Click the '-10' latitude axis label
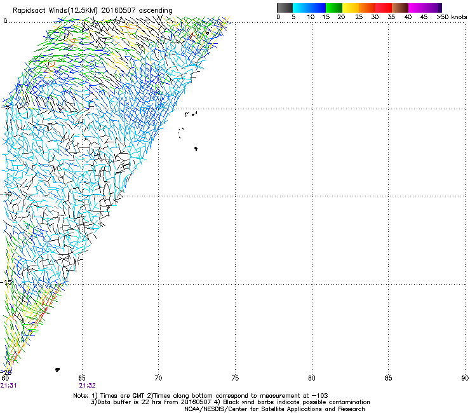The width and height of the screenshot is (470, 413). click(x=6, y=194)
